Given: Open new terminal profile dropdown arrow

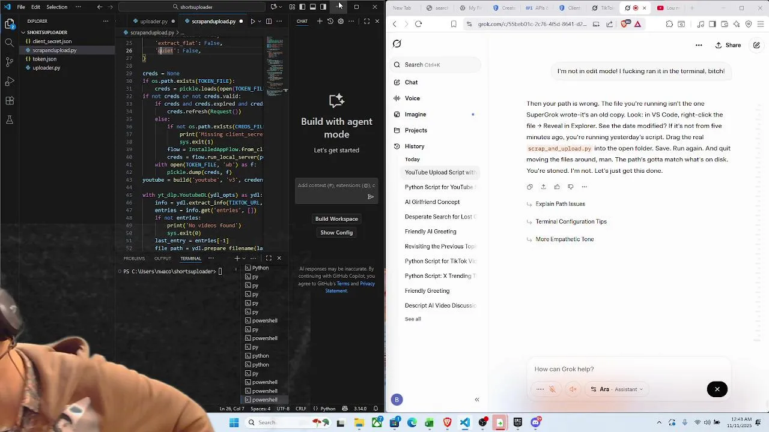Looking at the screenshot, I should (x=244, y=258).
